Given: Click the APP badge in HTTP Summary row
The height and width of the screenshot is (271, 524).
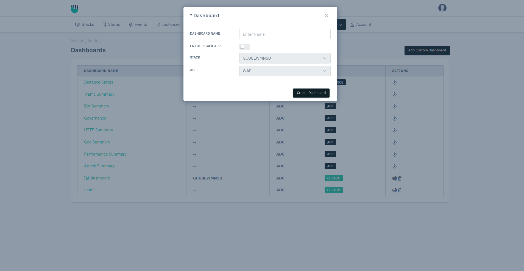Looking at the screenshot, I should (330, 130).
